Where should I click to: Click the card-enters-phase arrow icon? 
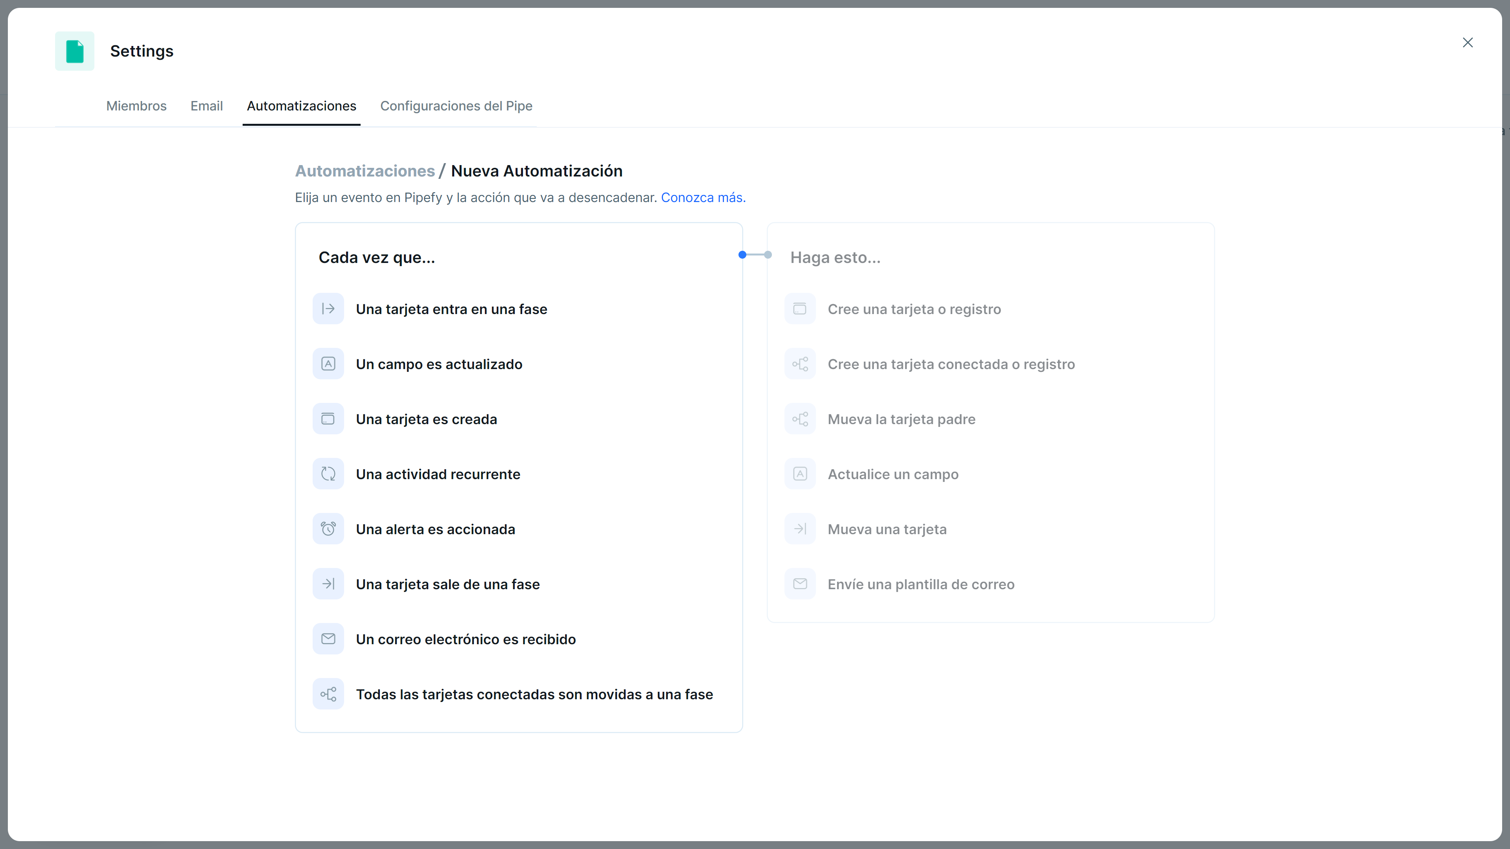(x=328, y=309)
